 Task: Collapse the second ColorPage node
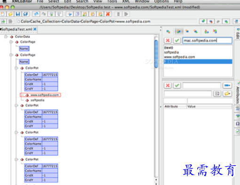coord(11,55)
